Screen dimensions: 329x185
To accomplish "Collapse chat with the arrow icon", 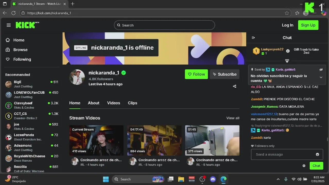I will [253, 38].
